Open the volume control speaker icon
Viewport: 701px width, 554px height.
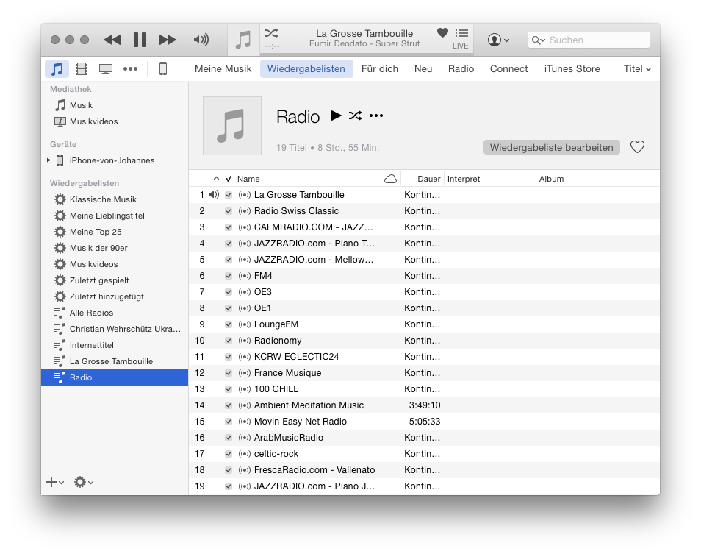pyautogui.click(x=201, y=40)
